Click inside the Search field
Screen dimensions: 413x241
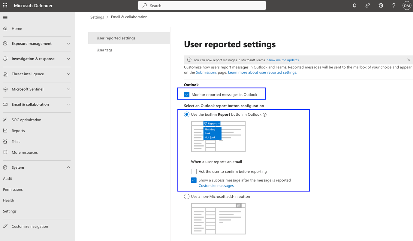click(x=202, y=5)
